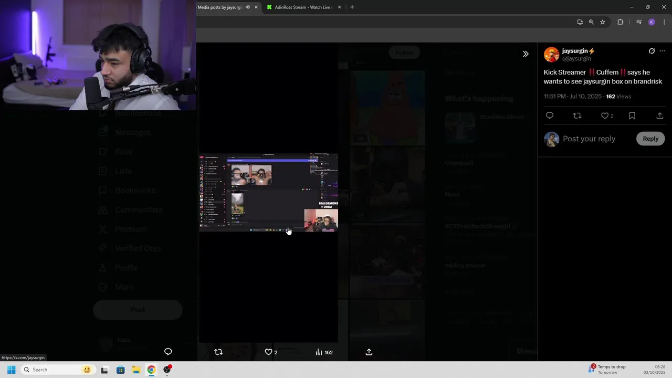Click the share icon in the tweet panel
The width and height of the screenshot is (672, 378).
point(660,115)
